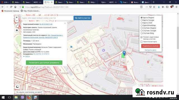Open the red shield extension icon

click(x=172, y=7)
